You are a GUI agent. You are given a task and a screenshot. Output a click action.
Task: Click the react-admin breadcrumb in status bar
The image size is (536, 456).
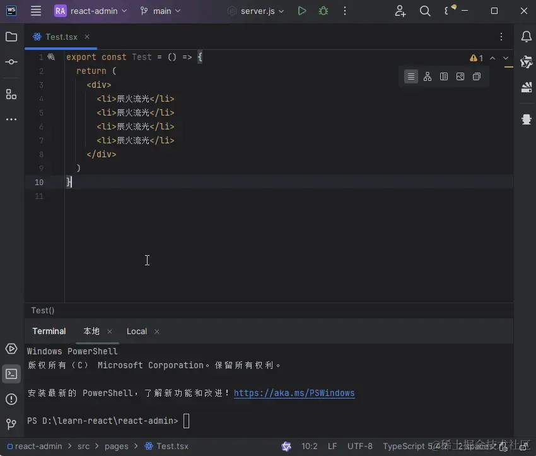[x=35, y=447]
